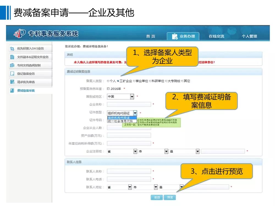This screenshot has width=275, height=206.
Task: Click the 业务办理 clipboard icon
Action: tap(175, 36)
